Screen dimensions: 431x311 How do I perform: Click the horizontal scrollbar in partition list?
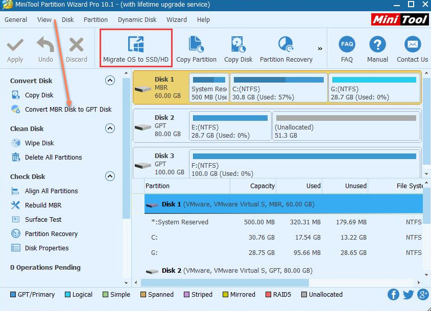[x=225, y=282]
